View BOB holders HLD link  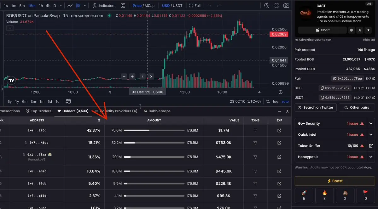[x=358, y=88]
